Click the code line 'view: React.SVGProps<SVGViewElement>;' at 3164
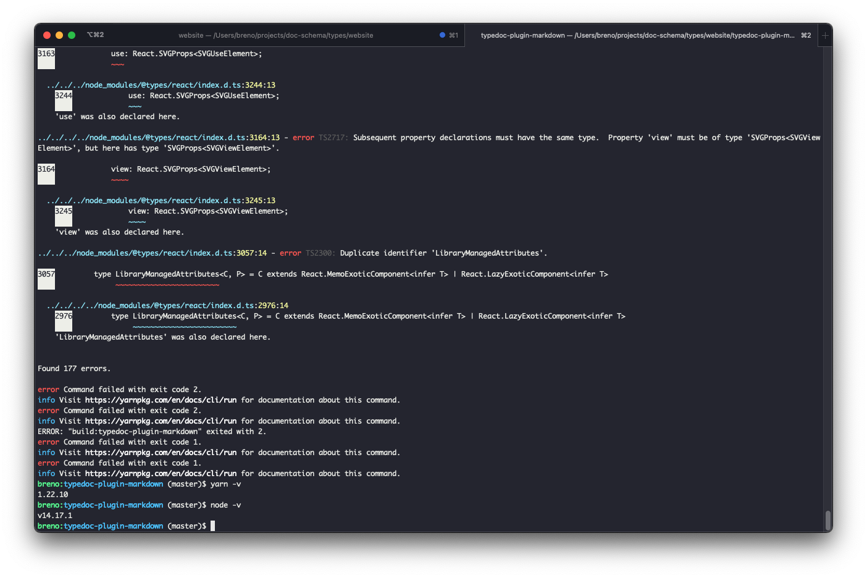 (x=191, y=169)
